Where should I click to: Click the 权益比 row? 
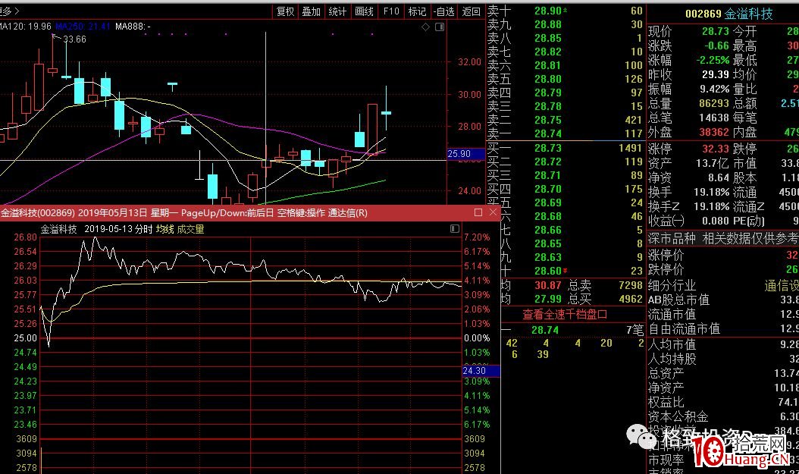[723, 402]
